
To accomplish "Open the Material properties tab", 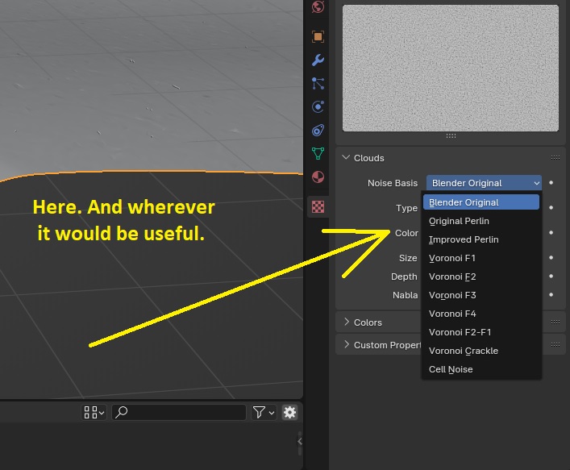I will coord(318,177).
